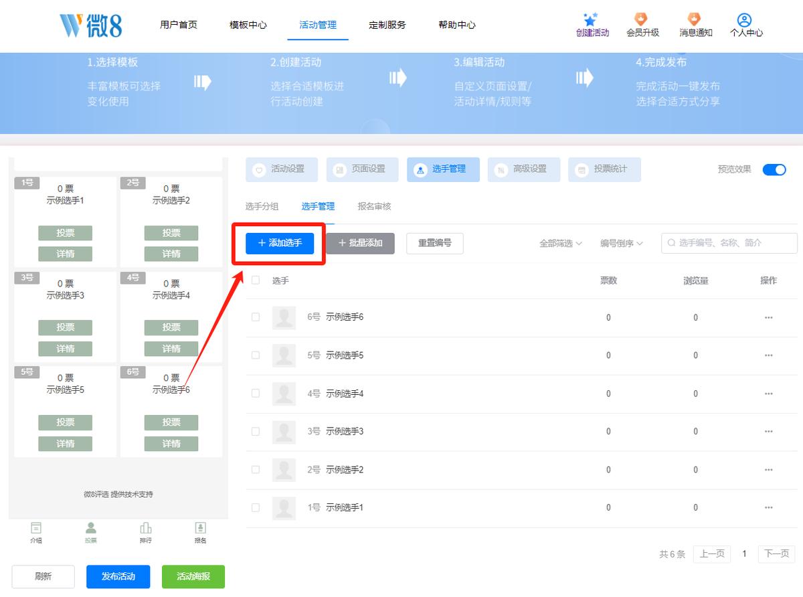Viewport: 803px width, 597px height.
Task: Open more actions for 示例选手5 row
Action: click(769, 355)
